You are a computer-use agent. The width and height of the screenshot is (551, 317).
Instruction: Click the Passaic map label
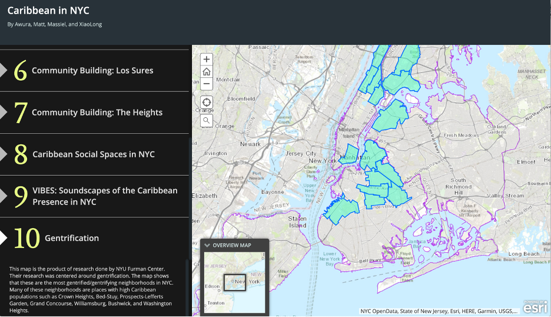pyautogui.click(x=258, y=47)
